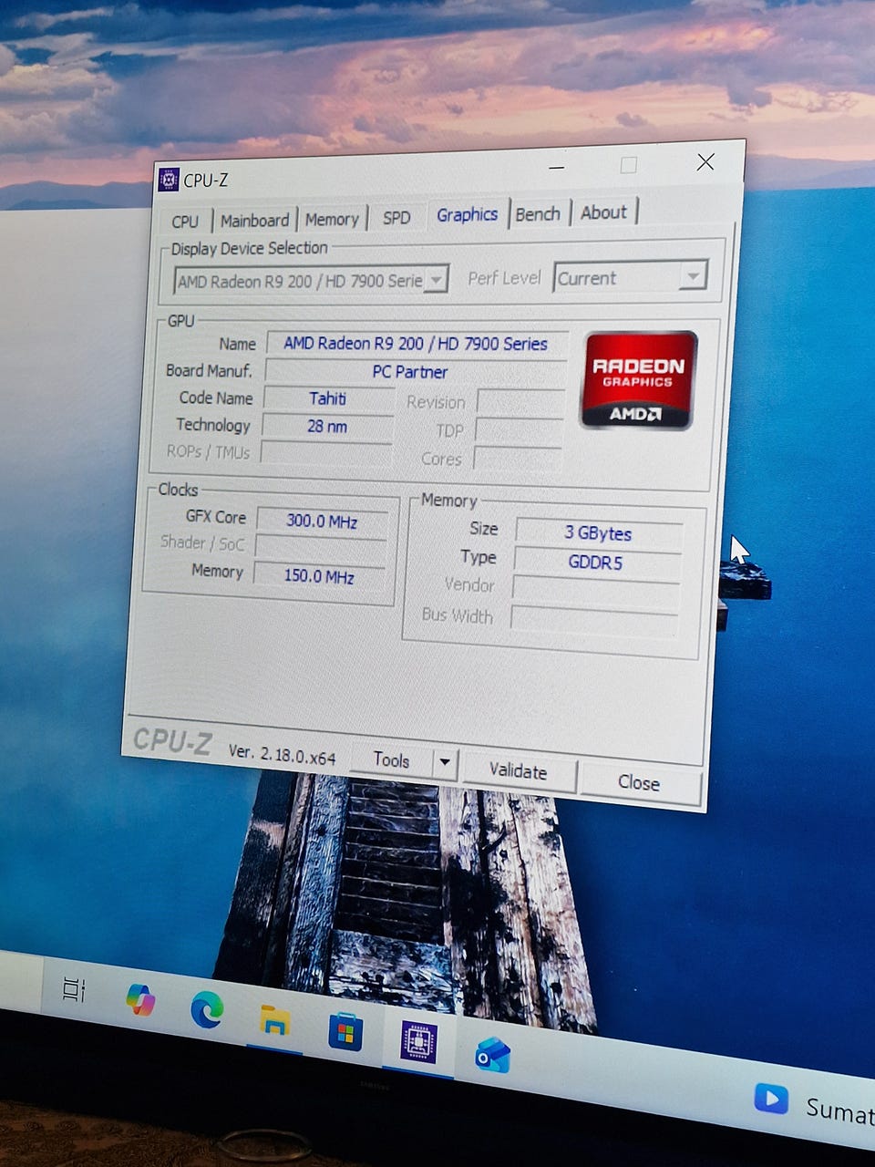Viewport: 875px width, 1167px height.
Task: Open the About tab
Action: click(x=603, y=212)
